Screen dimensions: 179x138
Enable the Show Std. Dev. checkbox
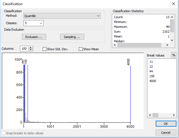pos(45,49)
